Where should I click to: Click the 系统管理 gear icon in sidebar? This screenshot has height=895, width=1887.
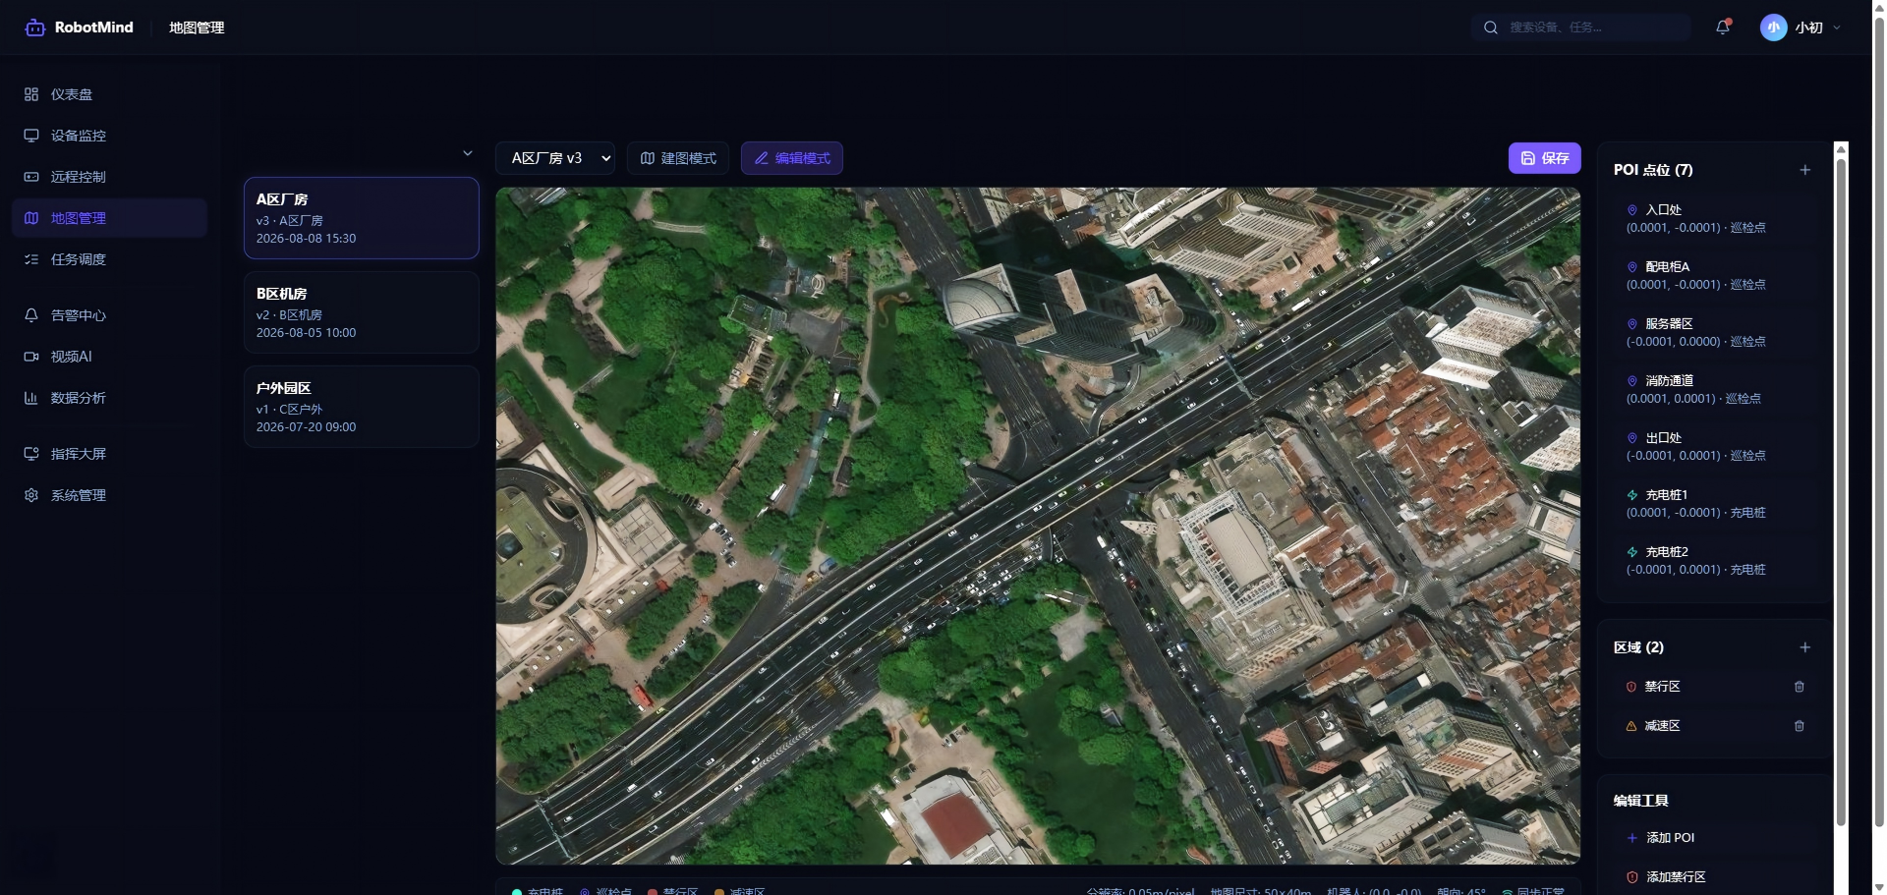point(31,495)
